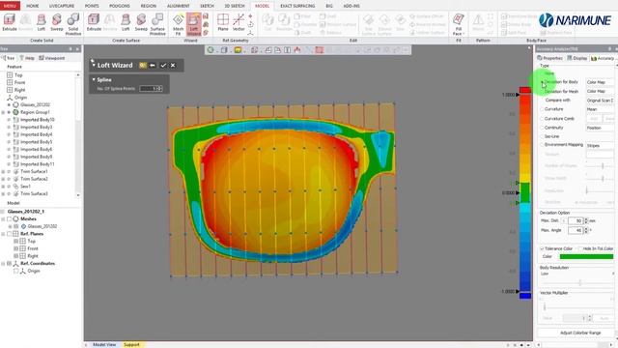618x348 pixels.
Task: Toggle Tolerance Color checkbox
Action: pyautogui.click(x=542, y=248)
